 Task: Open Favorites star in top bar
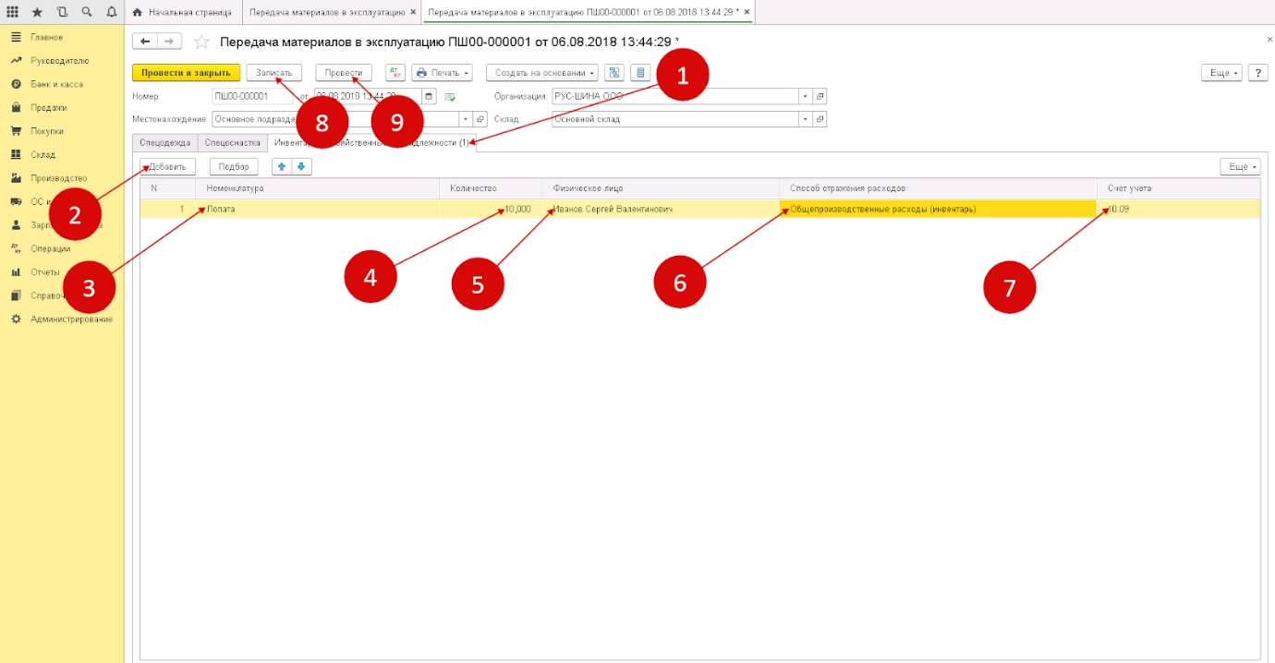coord(37,12)
